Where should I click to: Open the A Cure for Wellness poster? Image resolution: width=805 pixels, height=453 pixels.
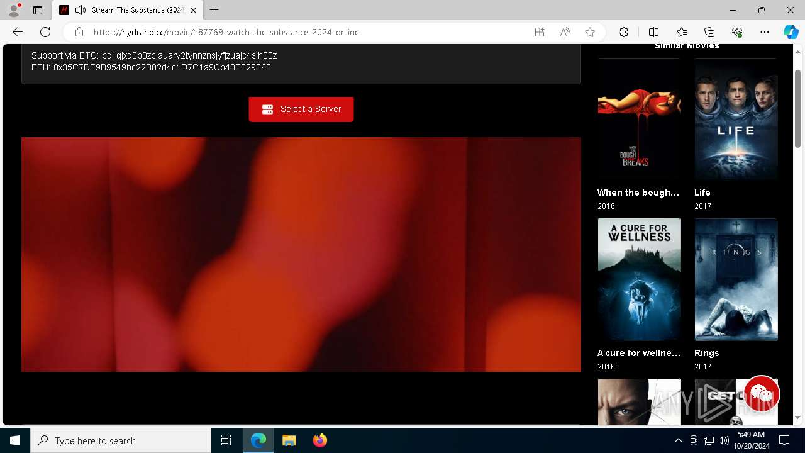(639, 279)
